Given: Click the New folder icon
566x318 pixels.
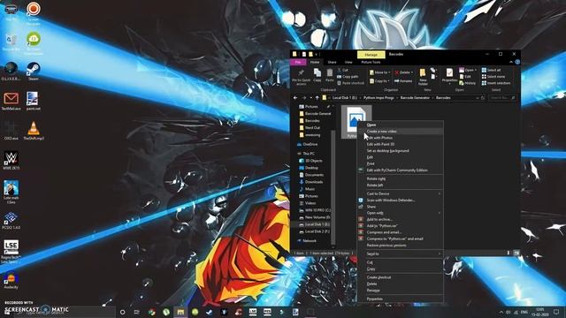Looking at the screenshot, I should click(423, 77).
